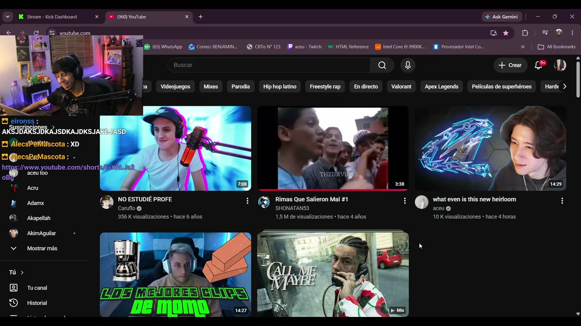581x326 pixels.
Task: Open the WhatsApp bookmark
Action: tap(163, 47)
